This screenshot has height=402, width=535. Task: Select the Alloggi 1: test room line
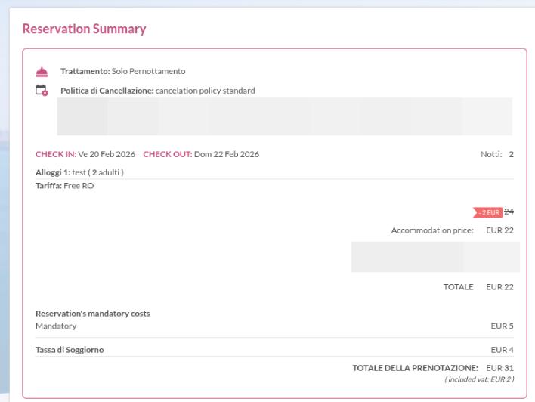point(79,172)
